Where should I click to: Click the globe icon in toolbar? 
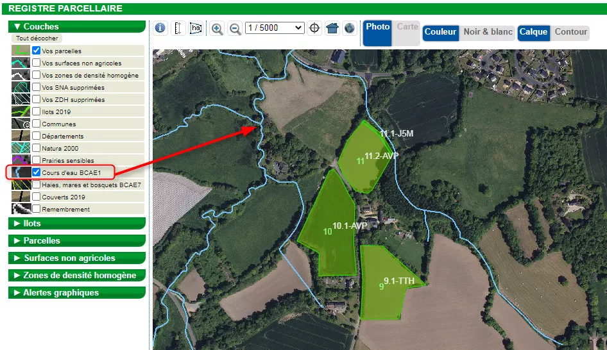click(x=349, y=28)
